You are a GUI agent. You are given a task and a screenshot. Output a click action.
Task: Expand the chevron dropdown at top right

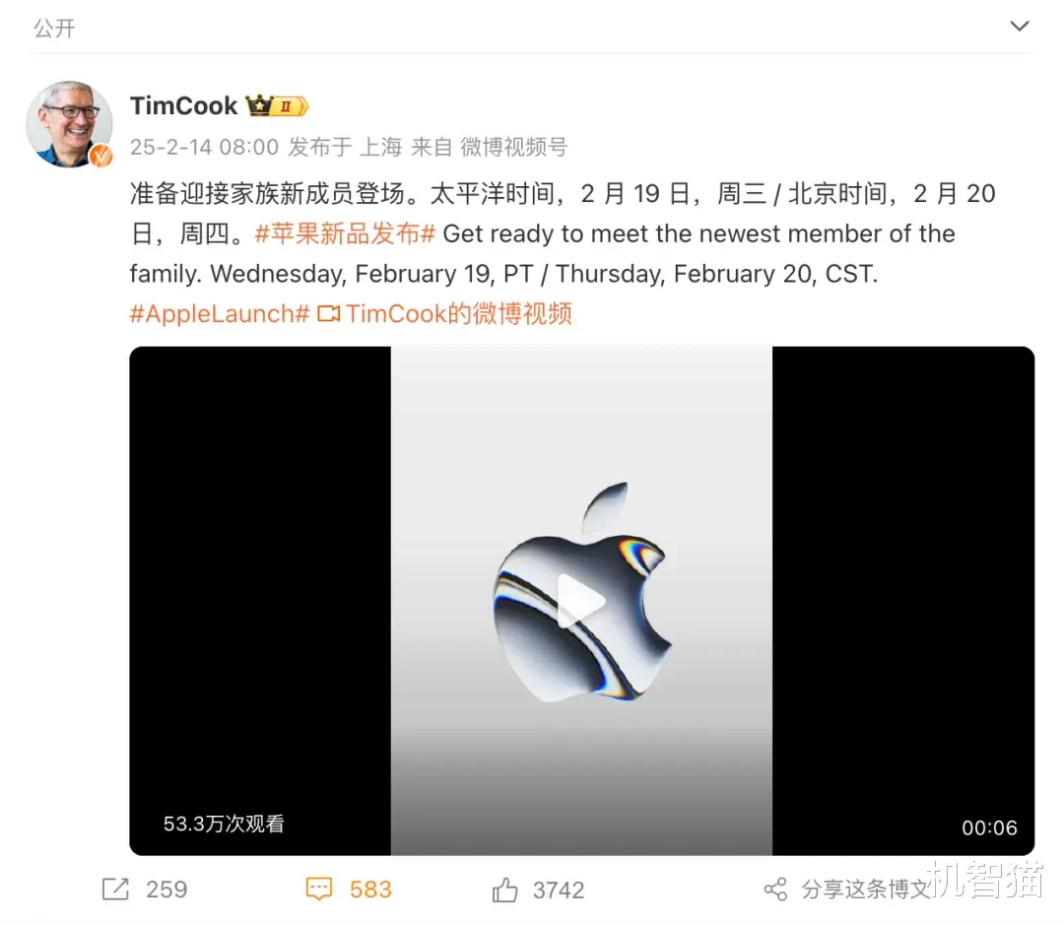point(1020,27)
